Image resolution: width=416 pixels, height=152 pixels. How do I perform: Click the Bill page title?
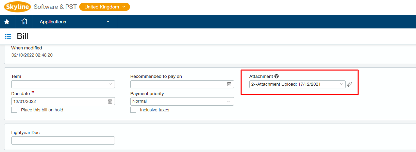coord(22,36)
